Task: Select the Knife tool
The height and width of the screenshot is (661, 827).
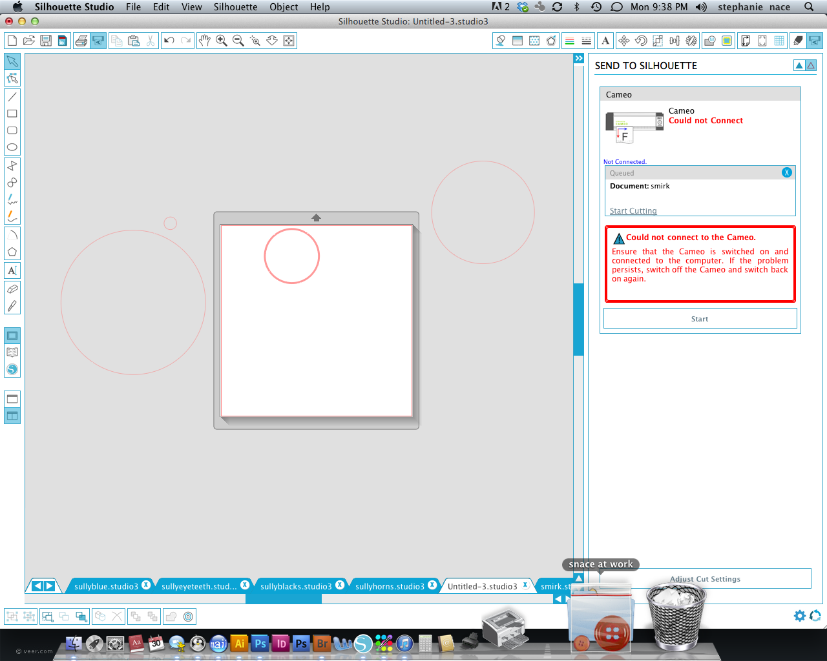Action: [x=12, y=306]
